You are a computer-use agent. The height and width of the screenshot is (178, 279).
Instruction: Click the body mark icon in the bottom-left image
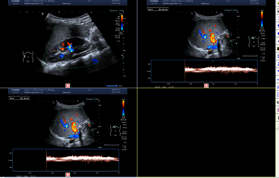coord(115,131)
